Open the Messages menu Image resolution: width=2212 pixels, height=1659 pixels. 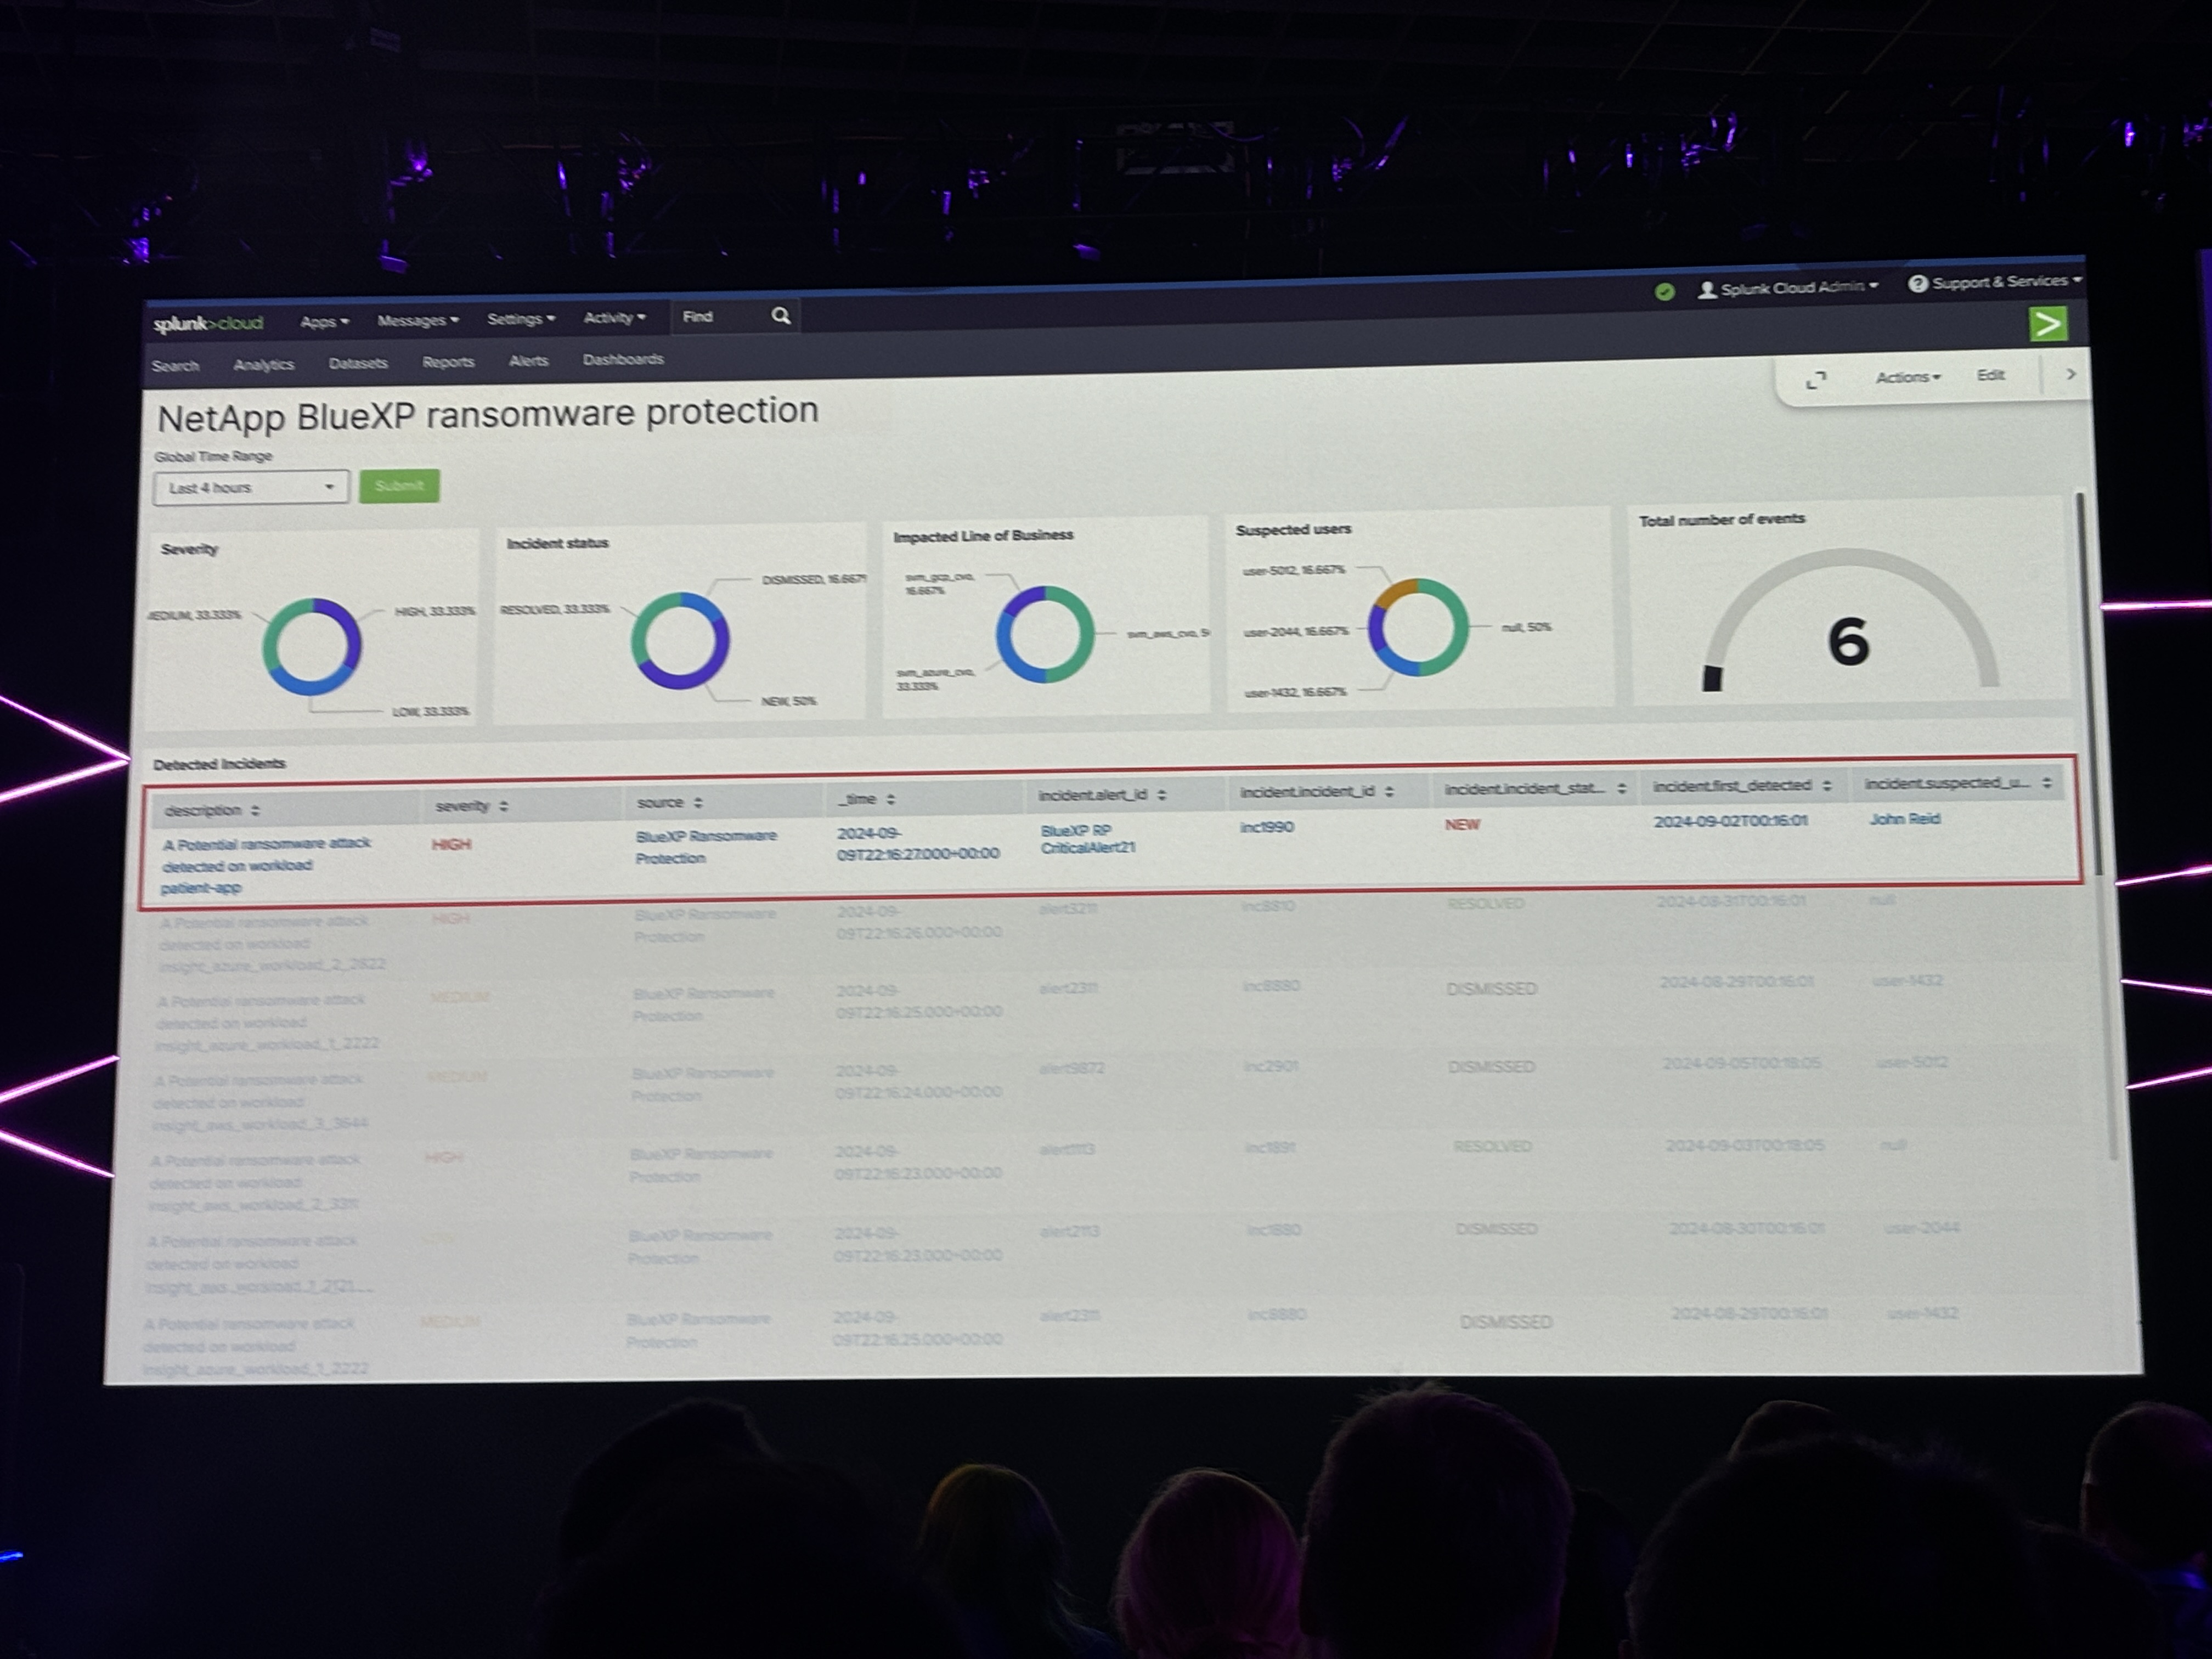point(417,320)
